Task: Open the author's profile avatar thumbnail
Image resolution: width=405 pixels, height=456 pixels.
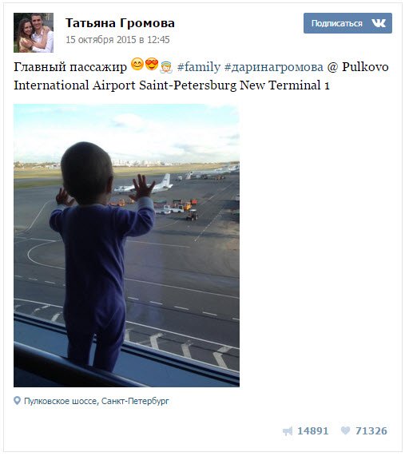Action: point(34,33)
